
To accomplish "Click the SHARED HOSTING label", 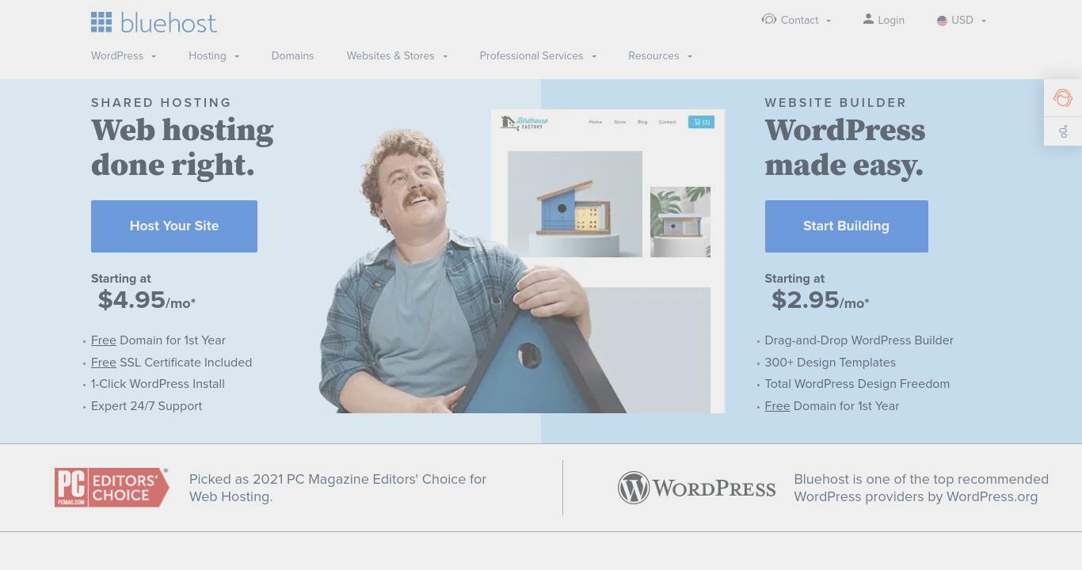I will pyautogui.click(x=162, y=103).
